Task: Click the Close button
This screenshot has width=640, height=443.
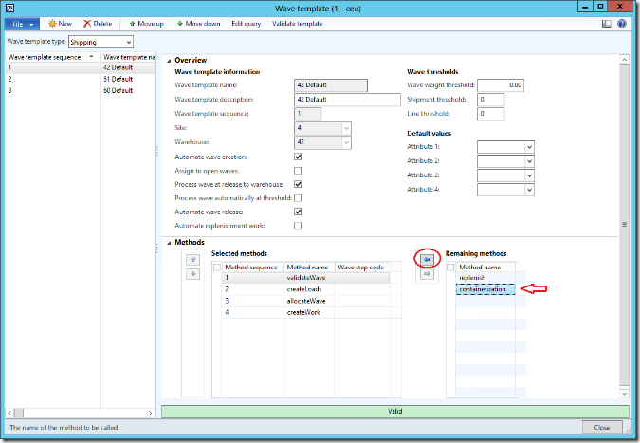Action: click(x=601, y=428)
